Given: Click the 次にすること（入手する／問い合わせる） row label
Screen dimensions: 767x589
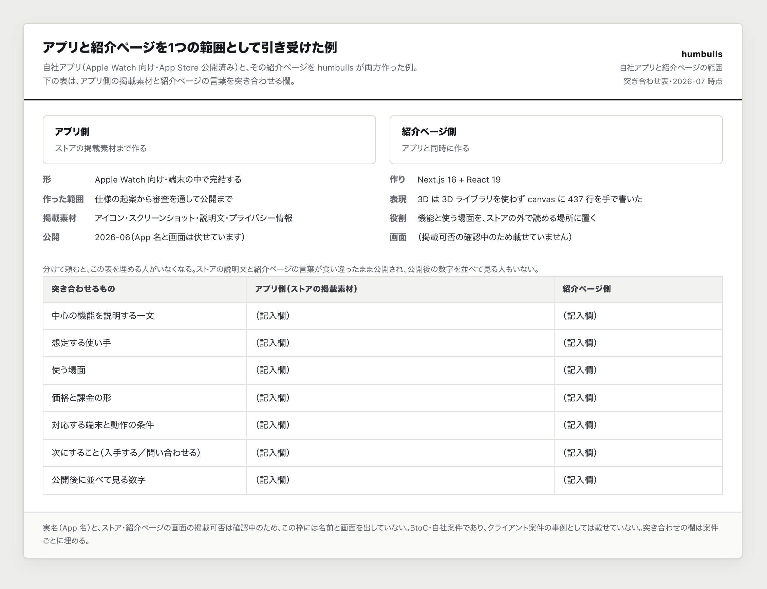Looking at the screenshot, I should [126, 453].
